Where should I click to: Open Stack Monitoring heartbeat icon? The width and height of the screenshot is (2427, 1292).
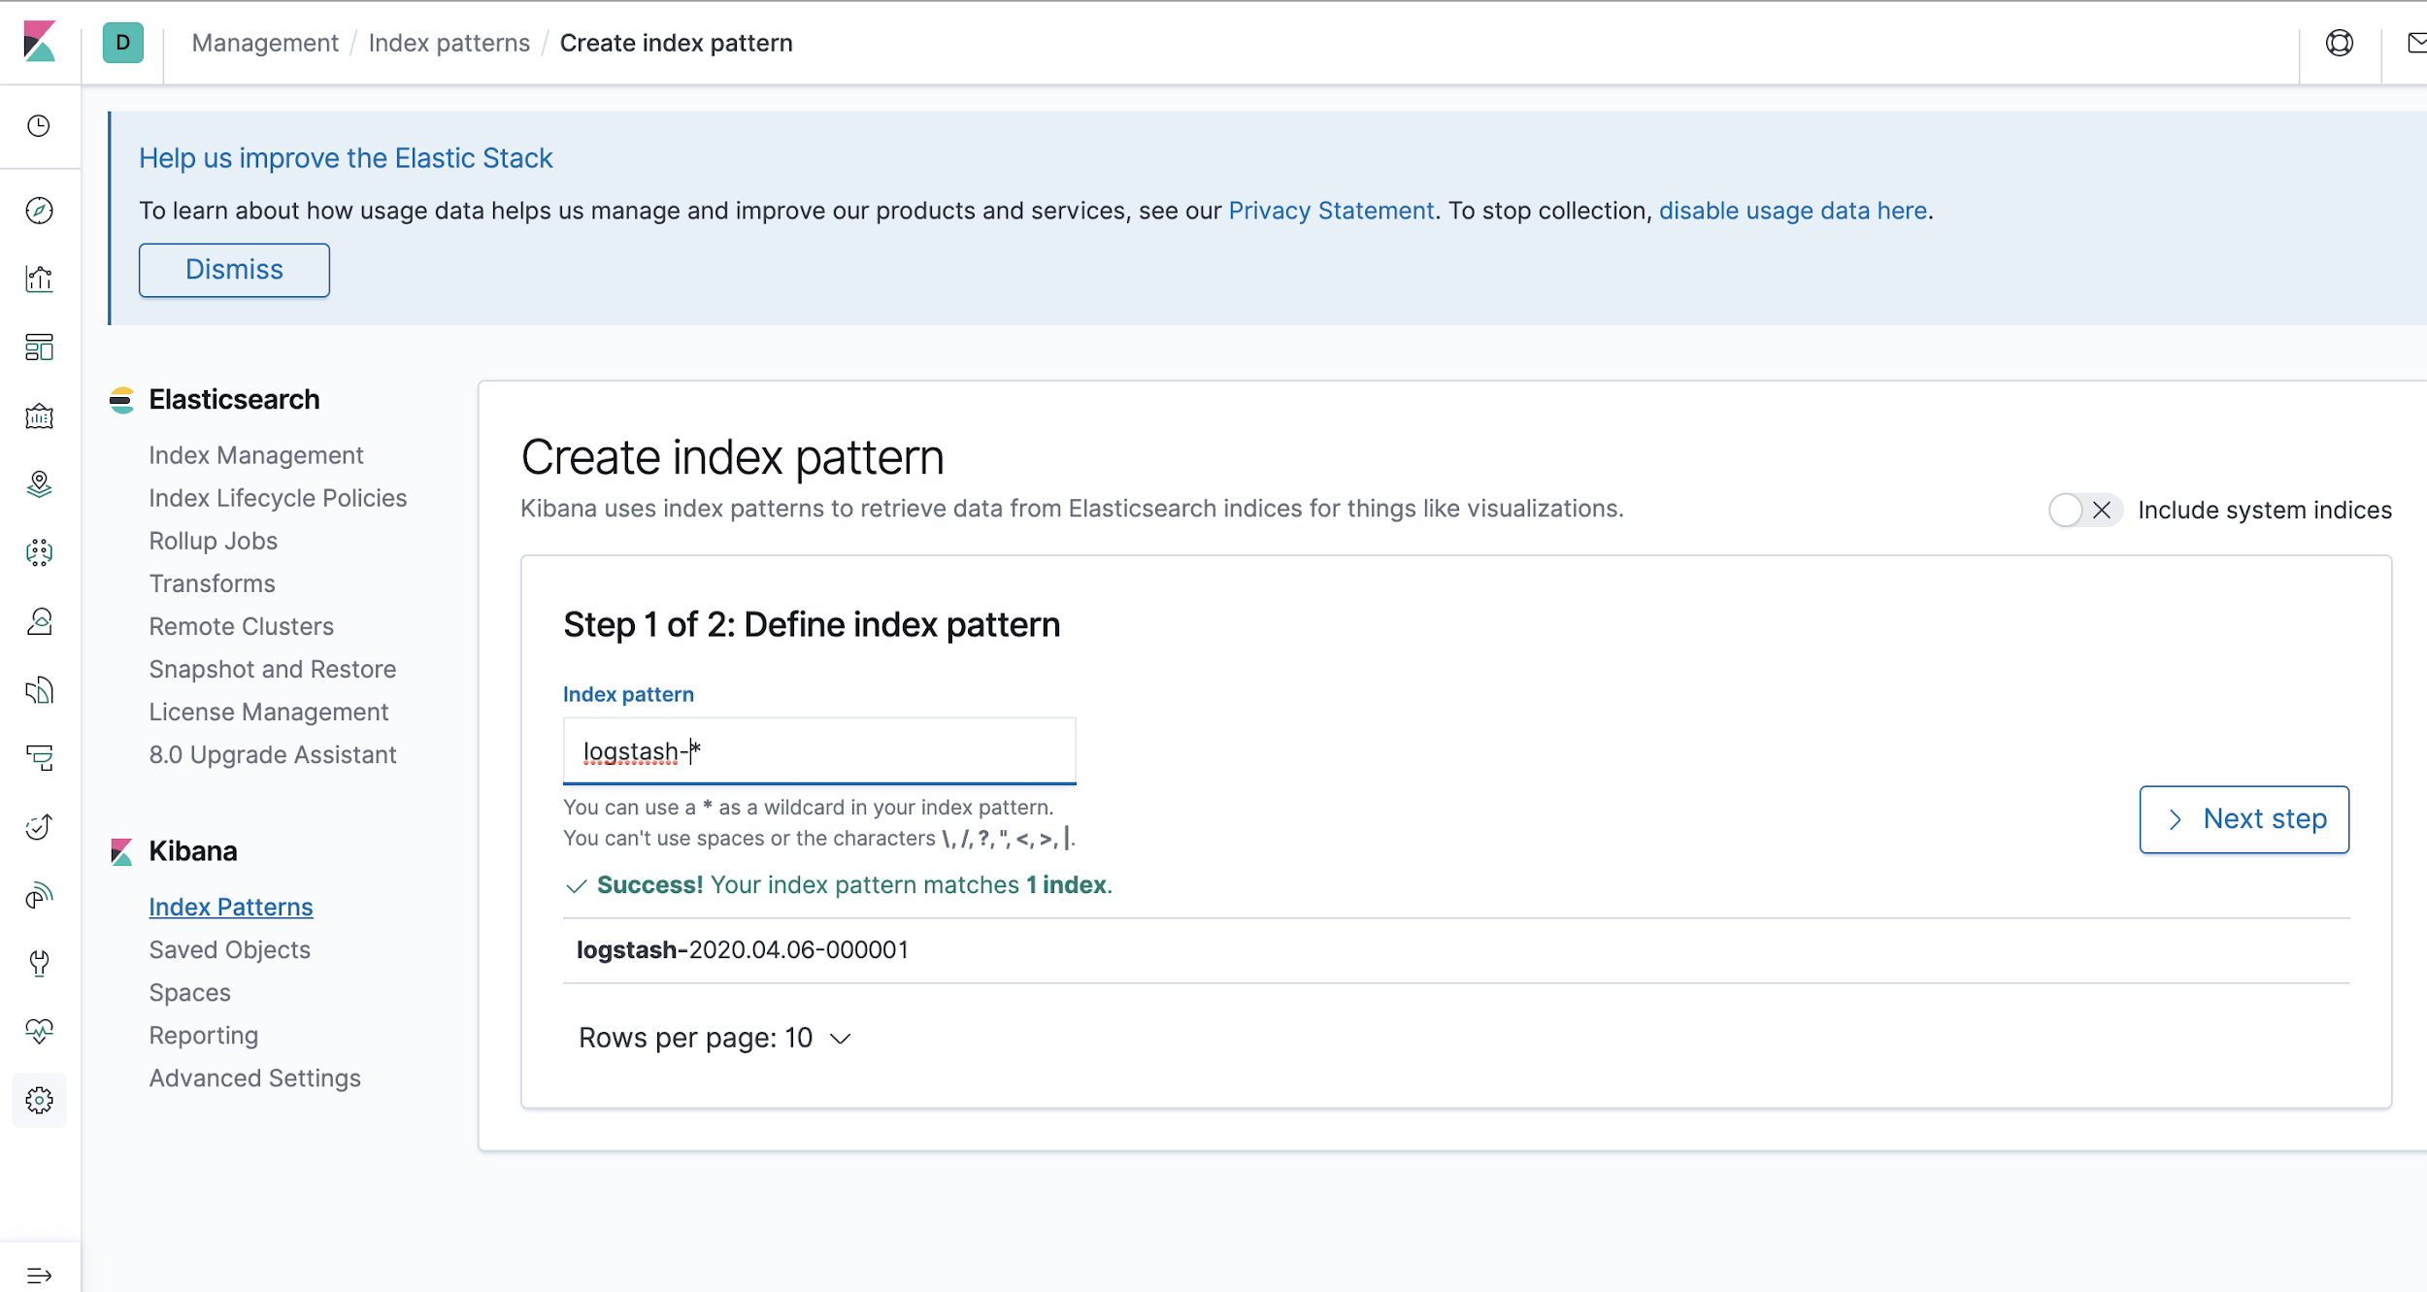39,1031
